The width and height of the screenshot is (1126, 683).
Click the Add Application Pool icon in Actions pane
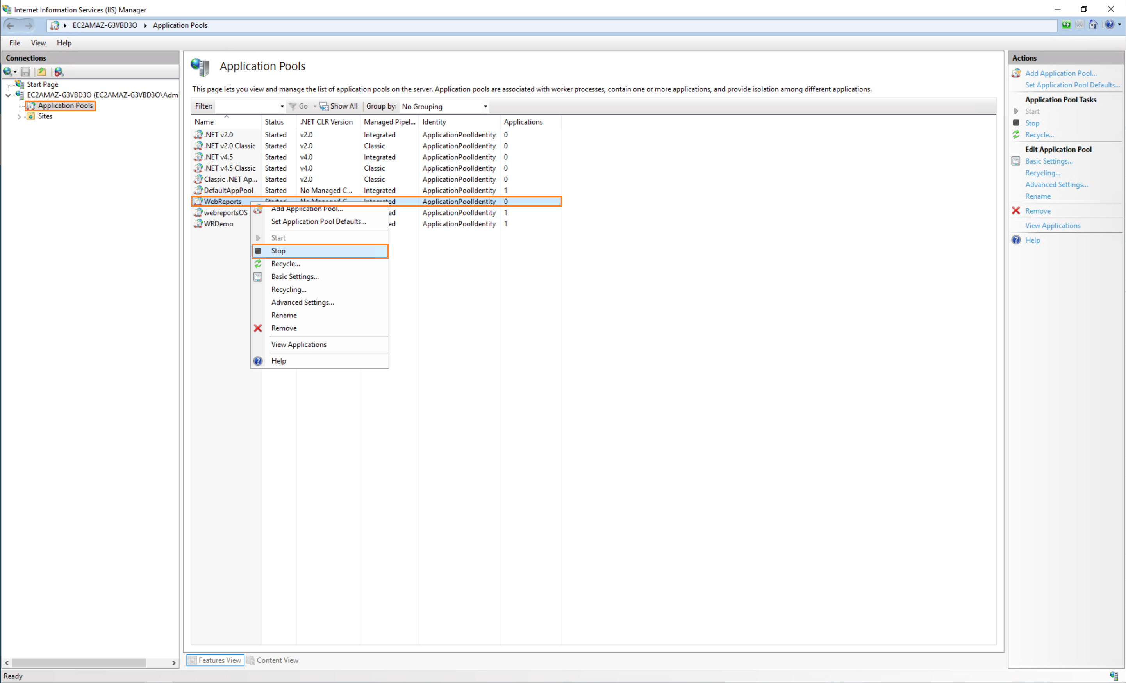(x=1016, y=73)
